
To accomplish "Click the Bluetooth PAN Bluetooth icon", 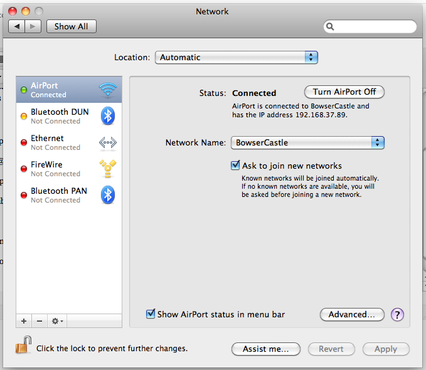I will [x=108, y=195].
